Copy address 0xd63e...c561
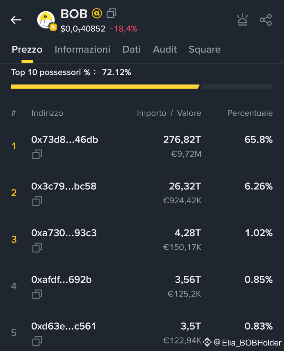284x351 pixels. (37, 341)
